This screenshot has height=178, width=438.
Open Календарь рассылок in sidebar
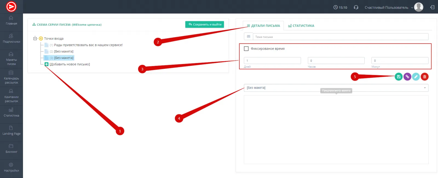[x=11, y=77]
